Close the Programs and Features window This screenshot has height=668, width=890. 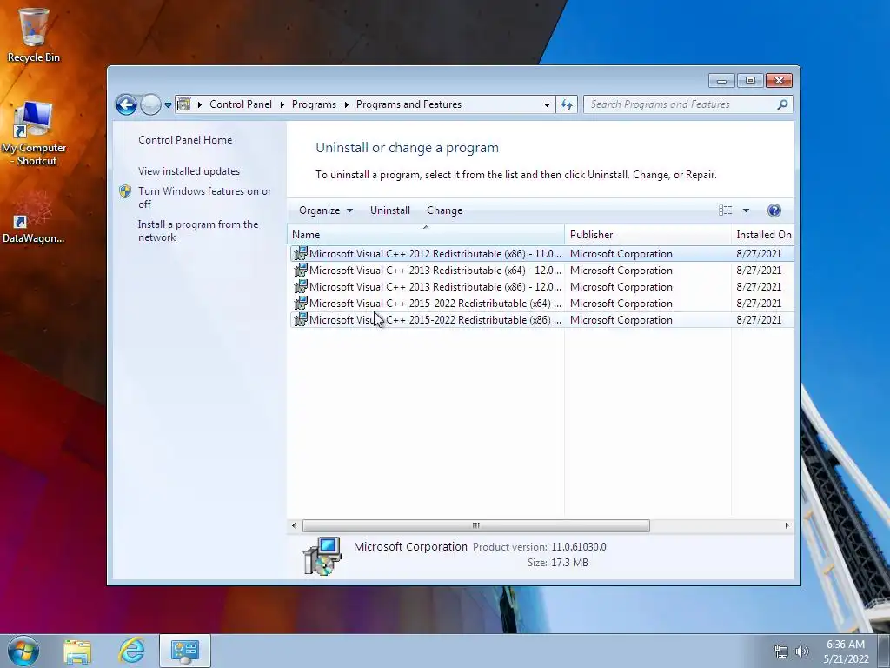[779, 81]
